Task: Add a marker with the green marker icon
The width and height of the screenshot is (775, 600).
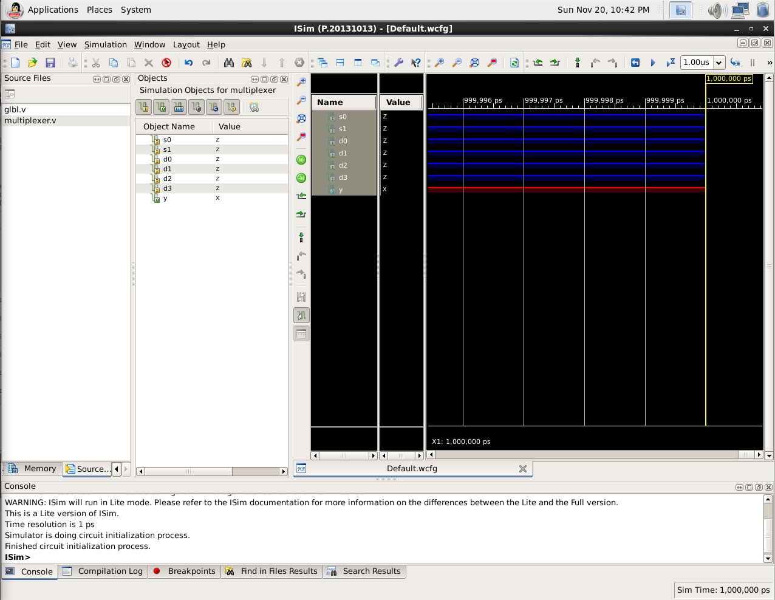Action: (578, 63)
